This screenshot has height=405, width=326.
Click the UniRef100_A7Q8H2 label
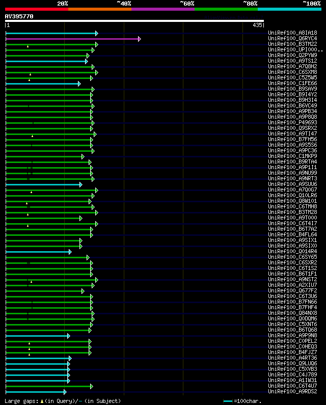coord(292,66)
